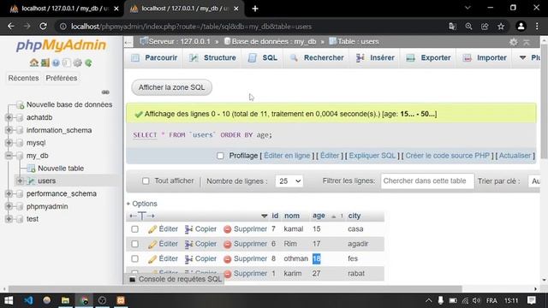Open the XAMPP icon in the taskbar

click(121, 300)
